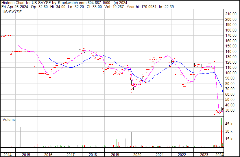Click the Vol=10,267 value in header
The width and height of the screenshot is (240, 157).
point(114,7)
